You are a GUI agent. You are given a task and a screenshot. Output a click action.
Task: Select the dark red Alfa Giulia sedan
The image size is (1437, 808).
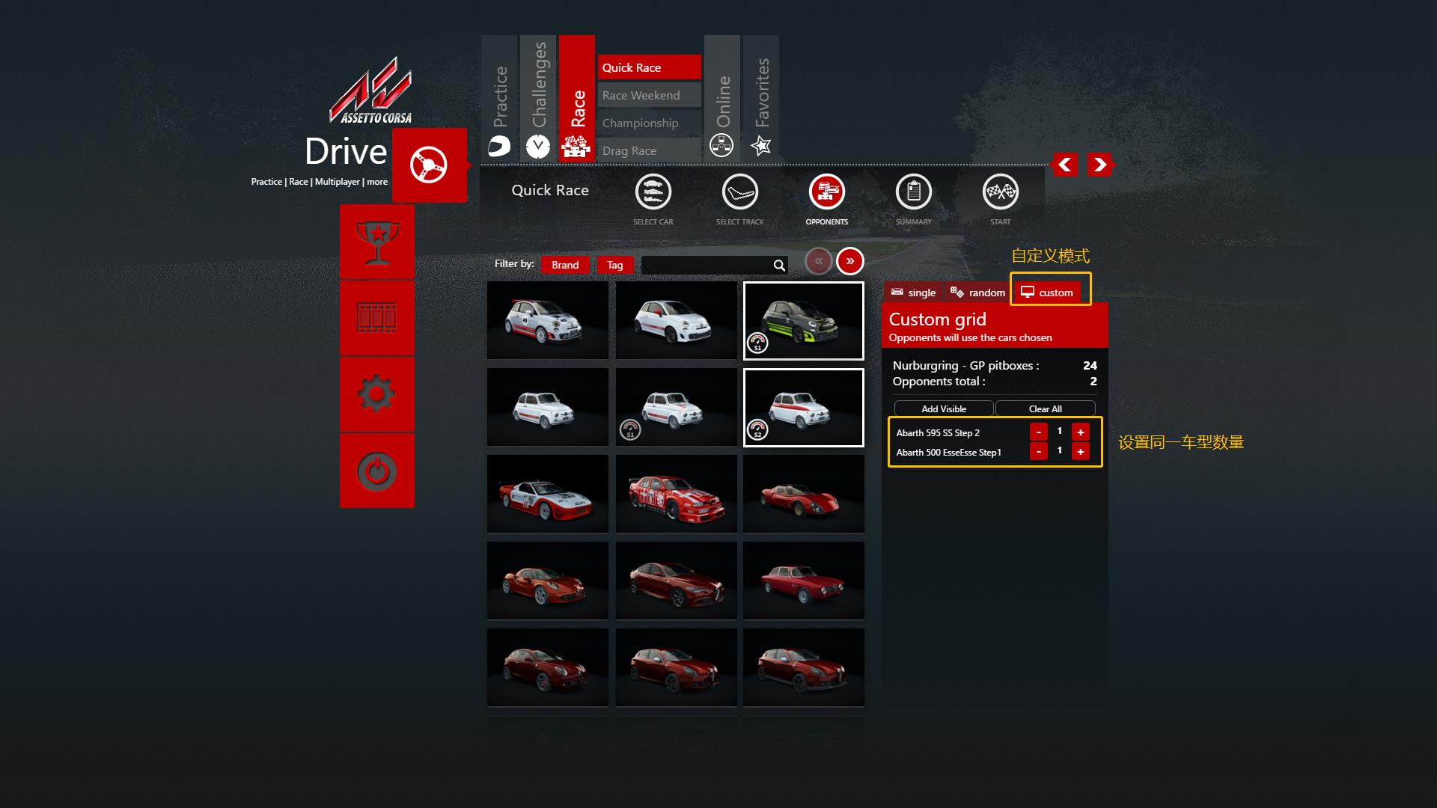(x=676, y=581)
